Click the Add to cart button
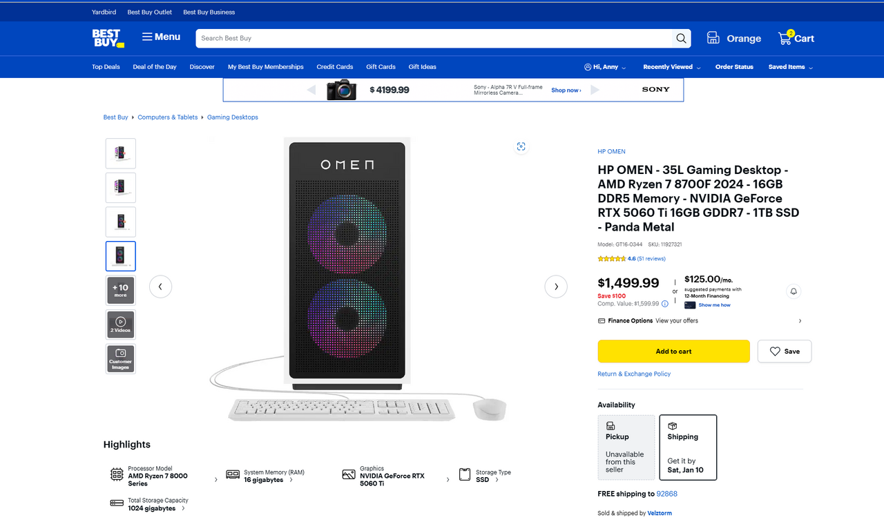Screen dimensions: 884x520 [x=673, y=352]
